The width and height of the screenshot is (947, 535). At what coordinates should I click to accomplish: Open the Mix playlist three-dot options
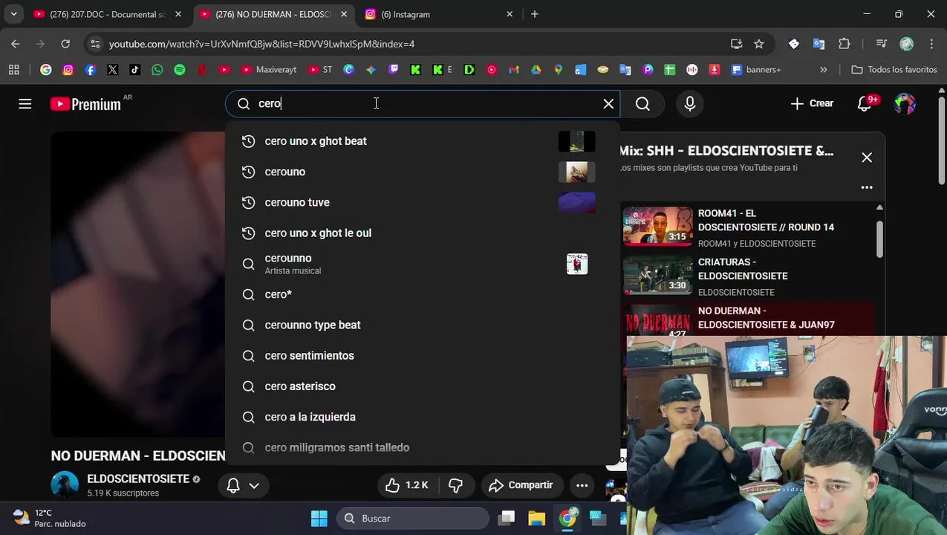(x=867, y=187)
